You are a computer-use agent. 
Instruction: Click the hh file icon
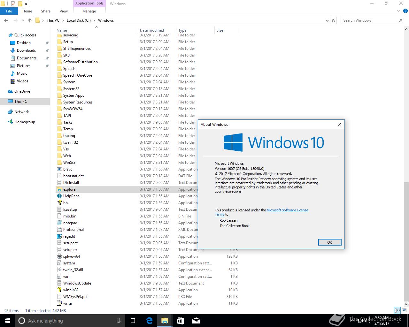[x=59, y=203]
